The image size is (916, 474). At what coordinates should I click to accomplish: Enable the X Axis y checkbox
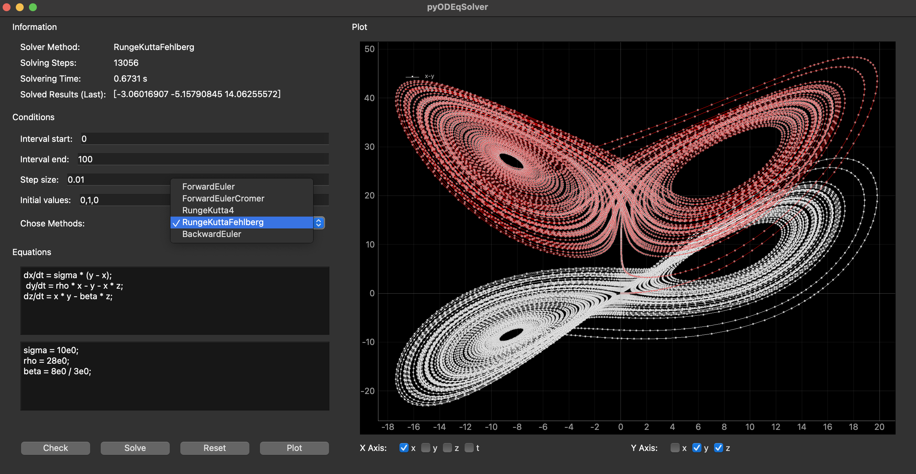[x=426, y=448]
